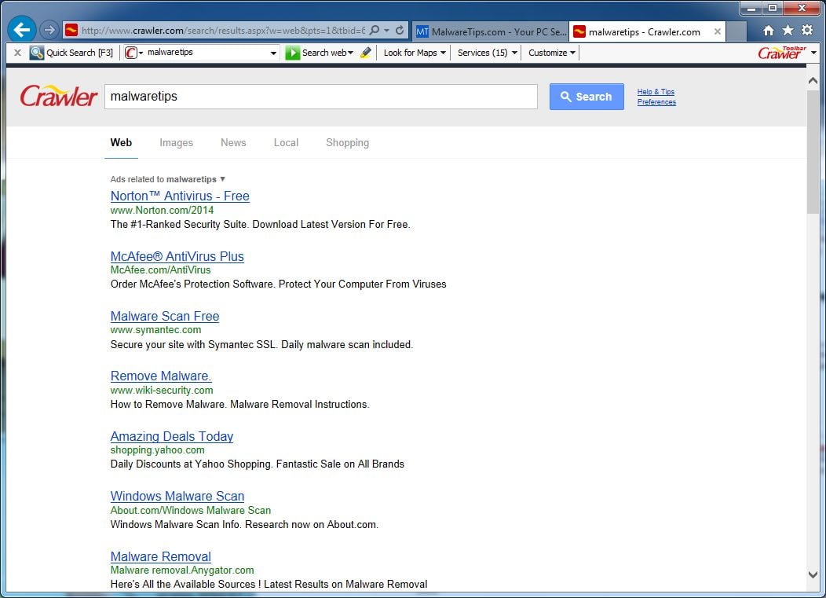Click the main malwaretips search field
The height and width of the screenshot is (598, 826).
(x=321, y=97)
